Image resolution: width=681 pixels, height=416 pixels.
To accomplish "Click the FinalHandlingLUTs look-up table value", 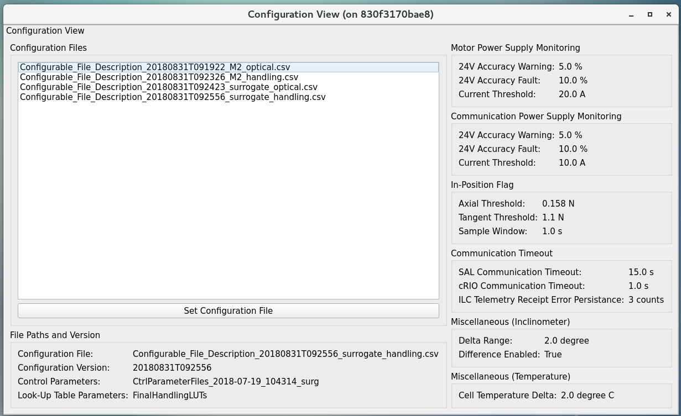I will coord(170,395).
